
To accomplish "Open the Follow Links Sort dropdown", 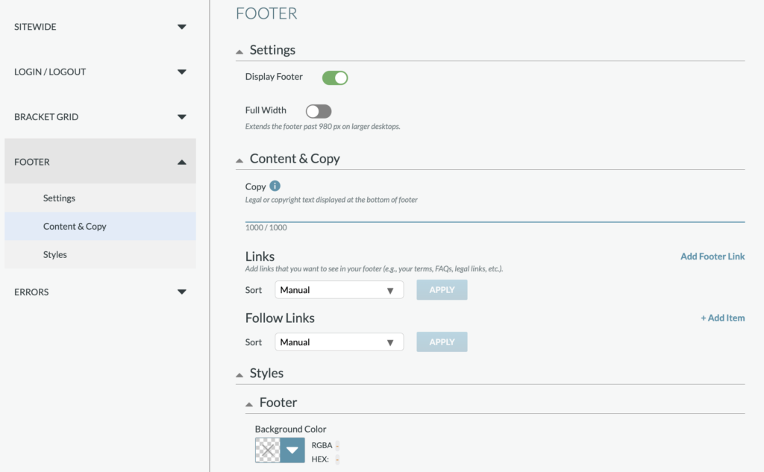I will coord(339,342).
